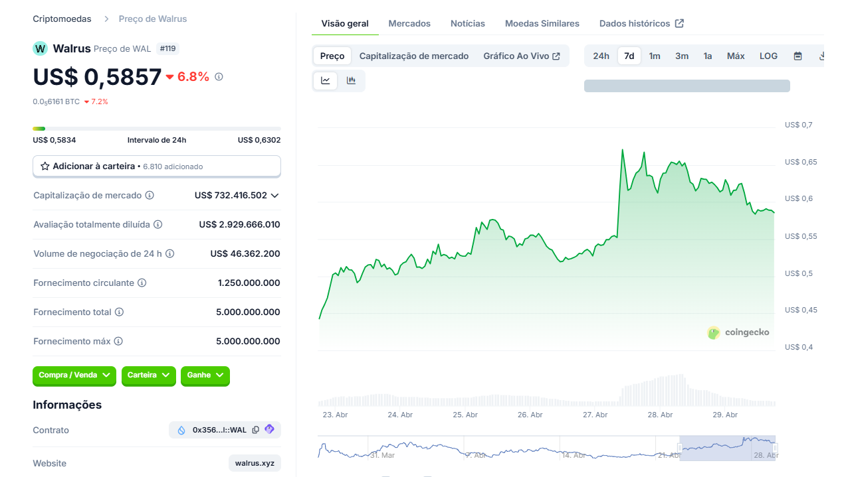
Task: Open the Compra / Venda dropdown
Action: coord(74,375)
